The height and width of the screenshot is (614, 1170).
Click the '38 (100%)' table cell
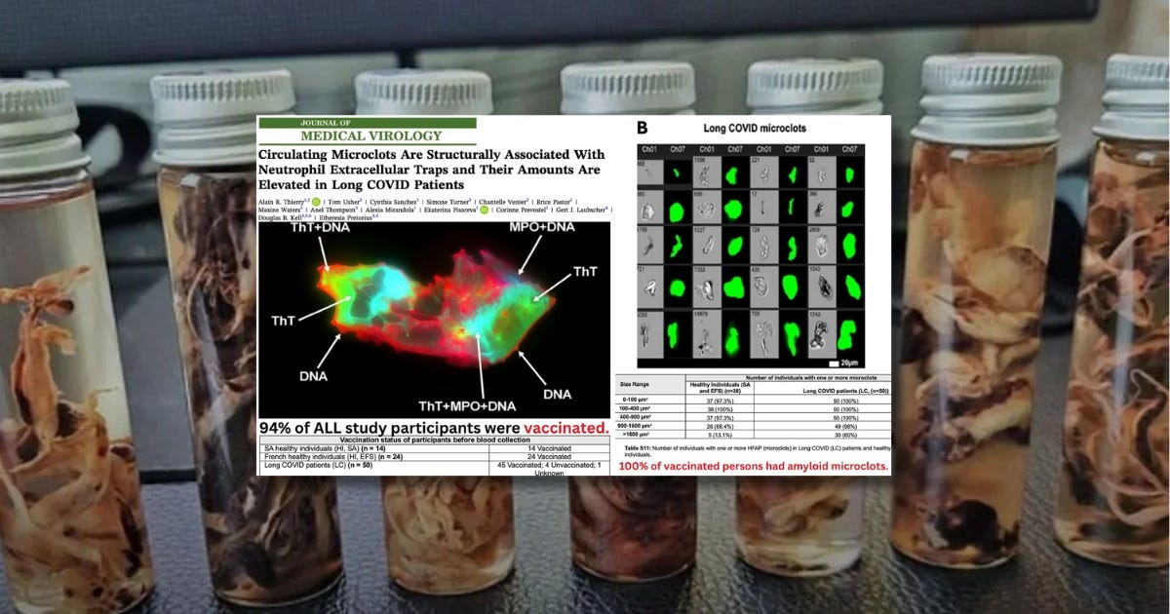tap(721, 409)
